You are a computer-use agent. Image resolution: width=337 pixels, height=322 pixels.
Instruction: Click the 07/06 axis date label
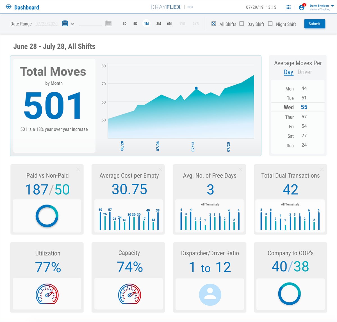click(x=158, y=146)
